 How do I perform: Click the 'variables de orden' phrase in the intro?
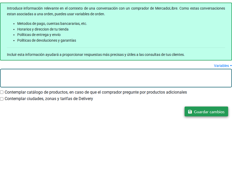pyautogui.click(x=89, y=14)
